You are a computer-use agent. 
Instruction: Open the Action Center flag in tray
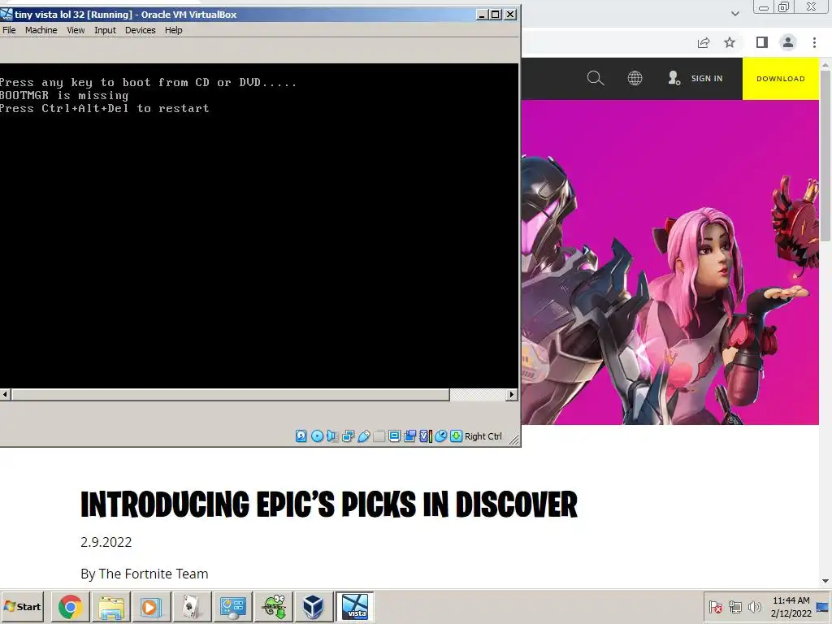[x=715, y=606]
